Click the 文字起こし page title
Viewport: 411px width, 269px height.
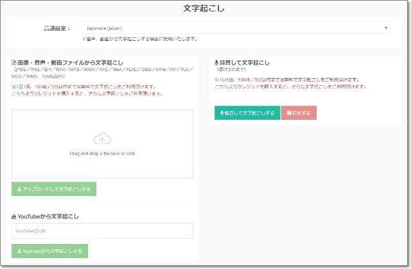click(x=204, y=9)
